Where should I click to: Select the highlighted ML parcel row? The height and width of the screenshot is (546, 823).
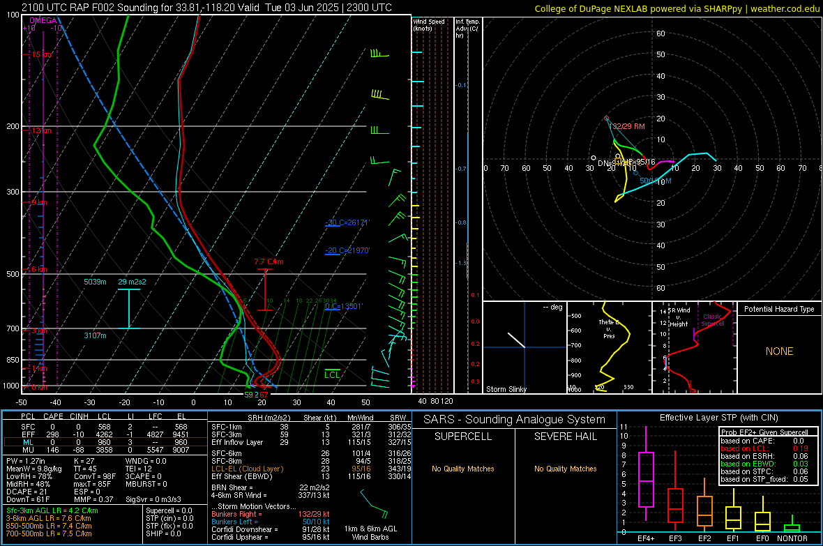click(x=105, y=442)
